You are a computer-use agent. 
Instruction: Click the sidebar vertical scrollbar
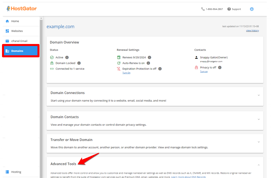tap(41, 99)
